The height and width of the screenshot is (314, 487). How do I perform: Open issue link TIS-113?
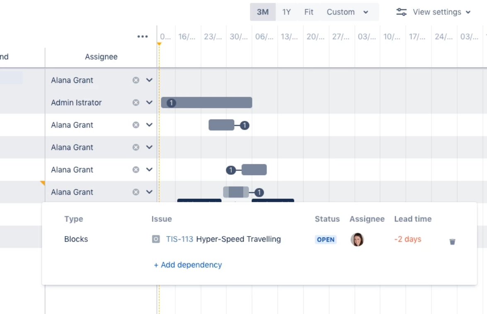click(x=179, y=239)
